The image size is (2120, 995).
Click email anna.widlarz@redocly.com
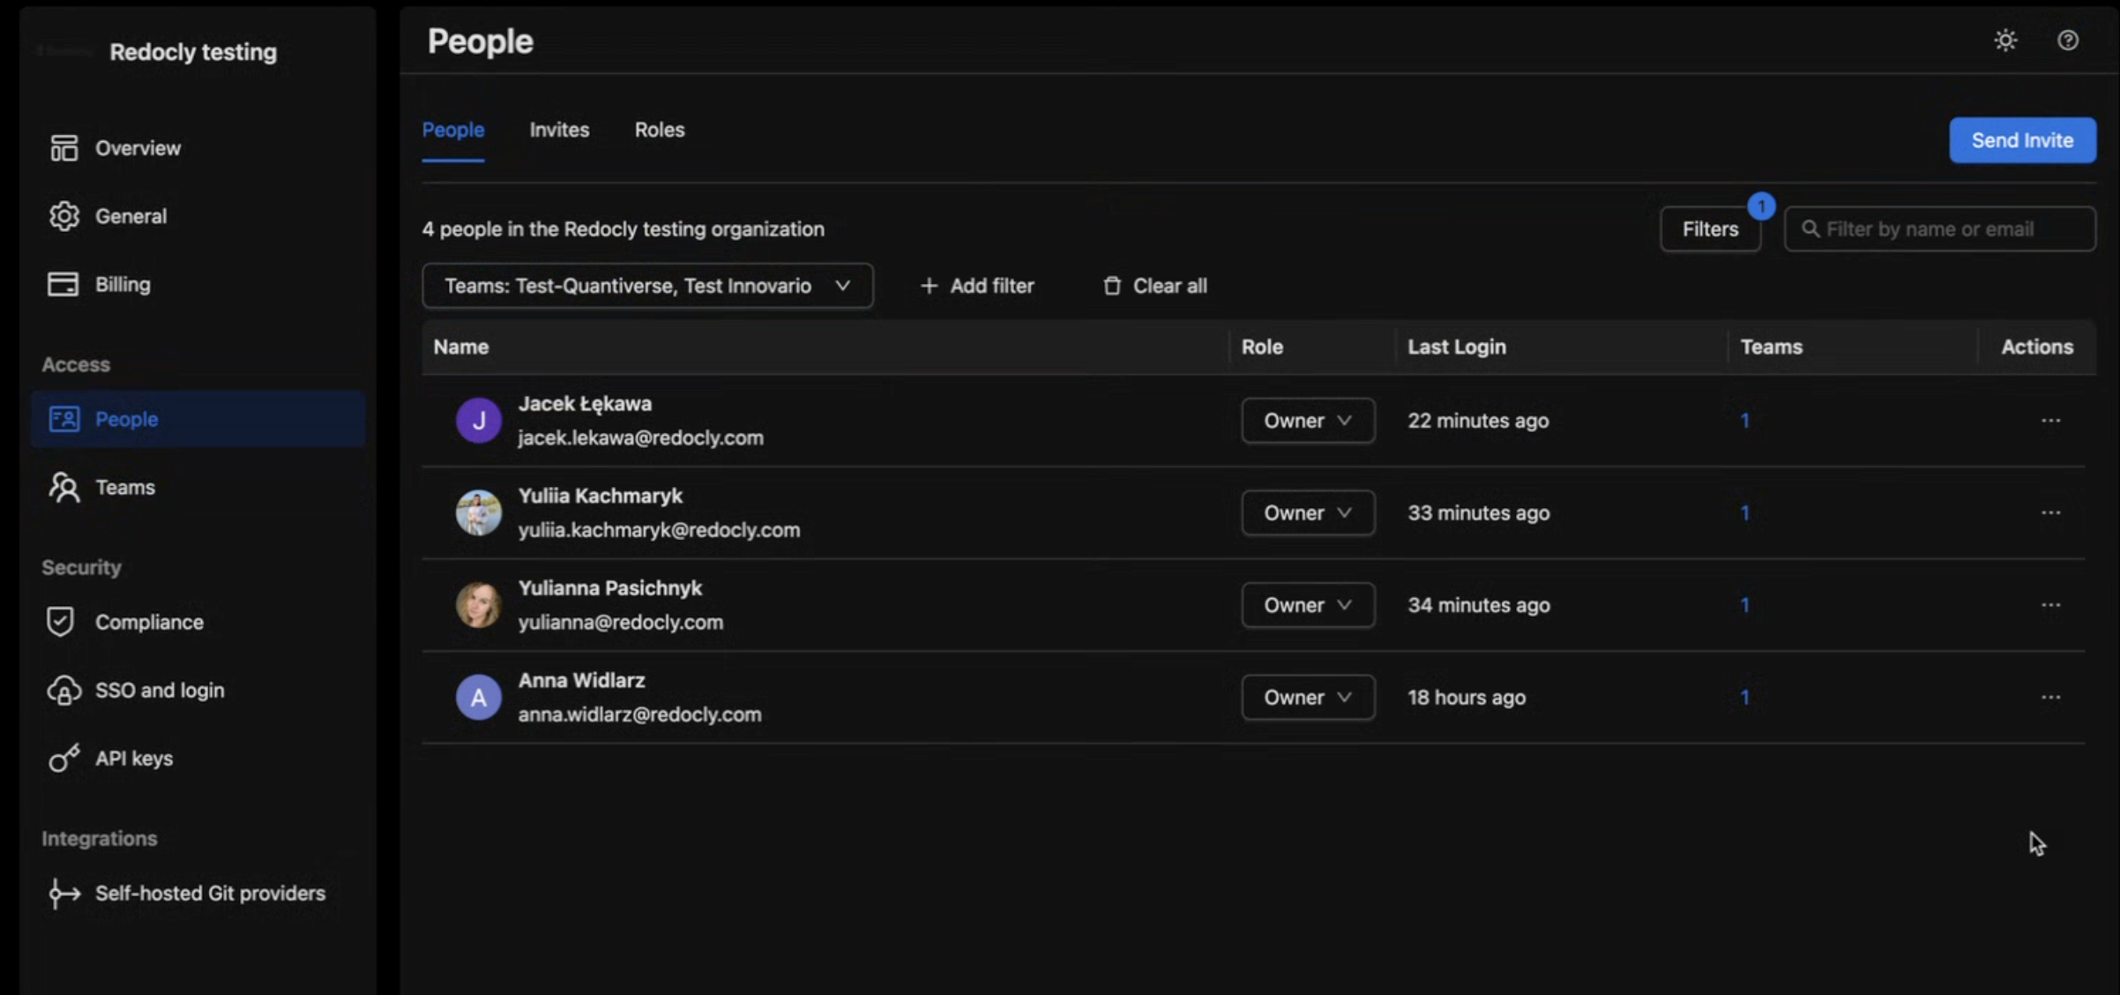(639, 714)
